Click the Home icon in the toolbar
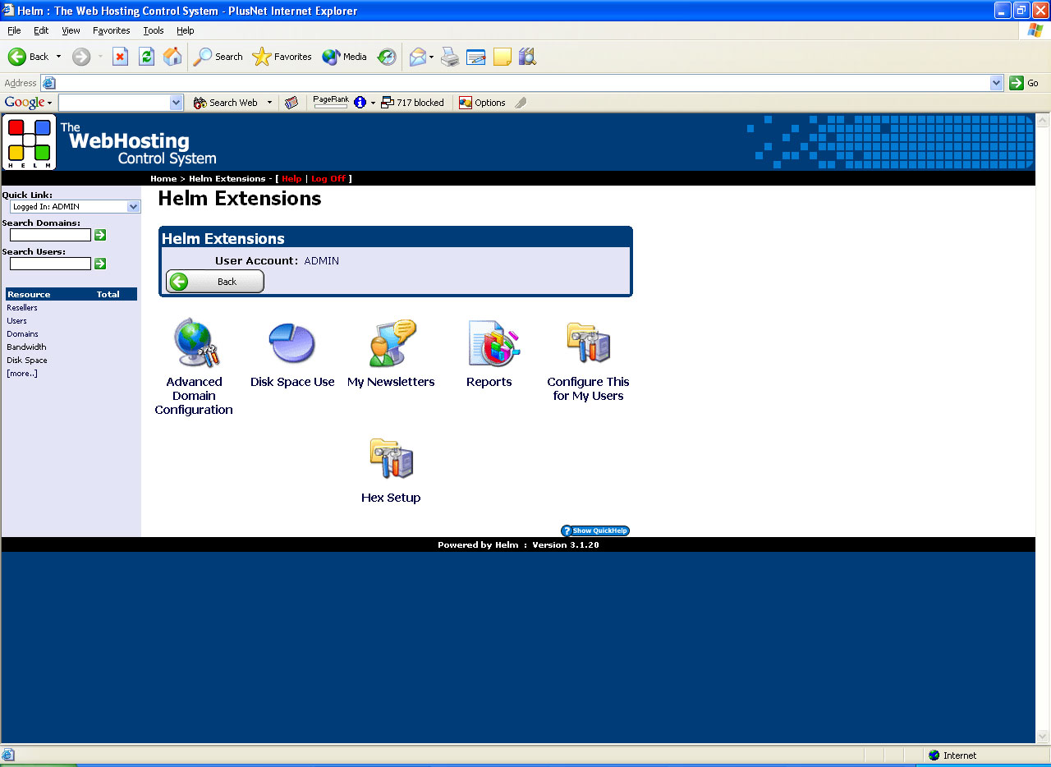 click(172, 57)
